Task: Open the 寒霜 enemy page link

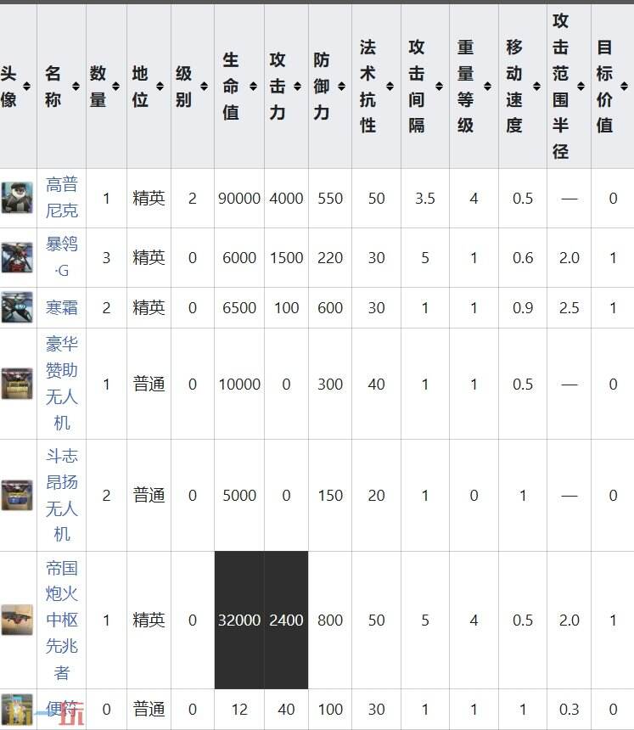Action: (x=62, y=308)
